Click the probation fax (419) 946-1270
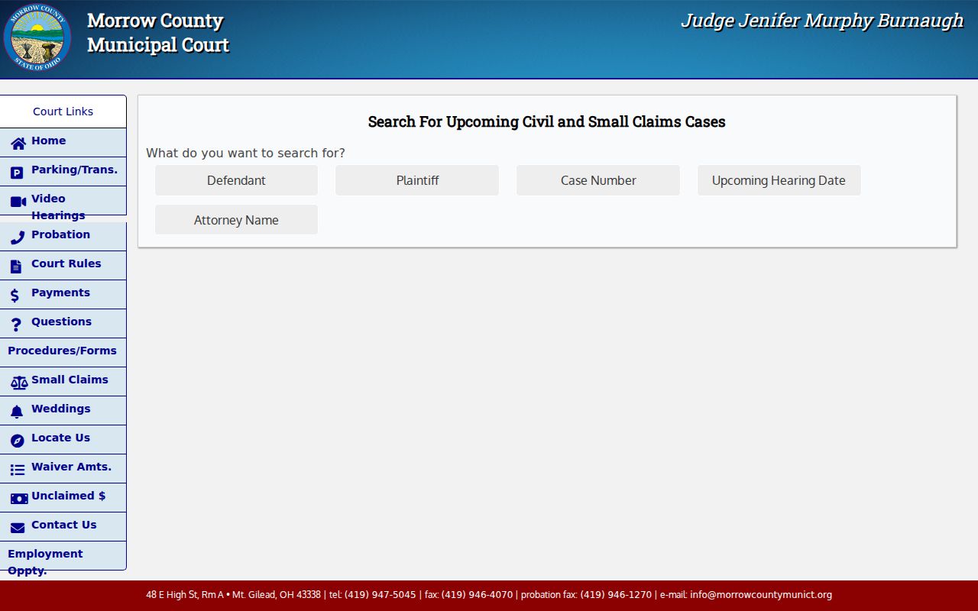 [x=616, y=595]
